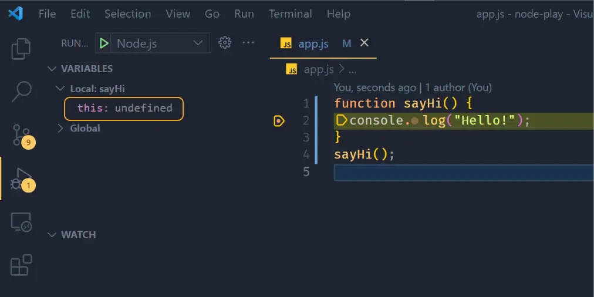594x297 pixels.
Task: Collapse the VARIABLES section
Action: [52, 69]
